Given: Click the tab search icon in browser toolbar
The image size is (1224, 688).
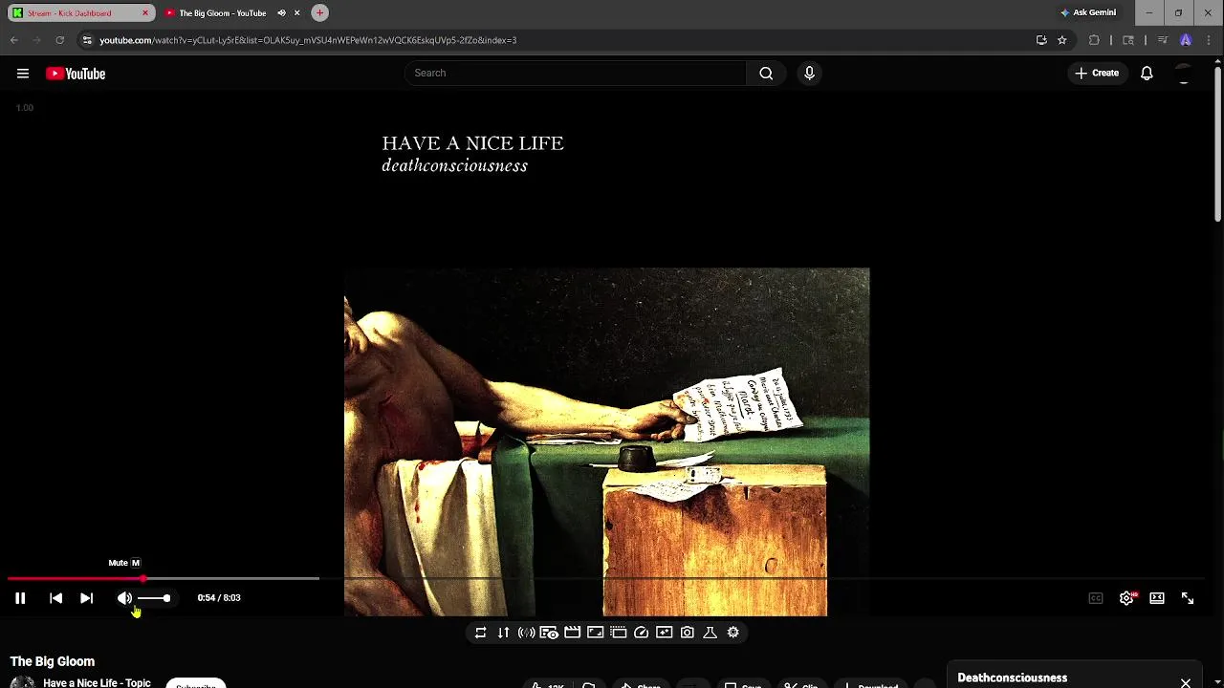Looking at the screenshot, I should [x=1128, y=40].
